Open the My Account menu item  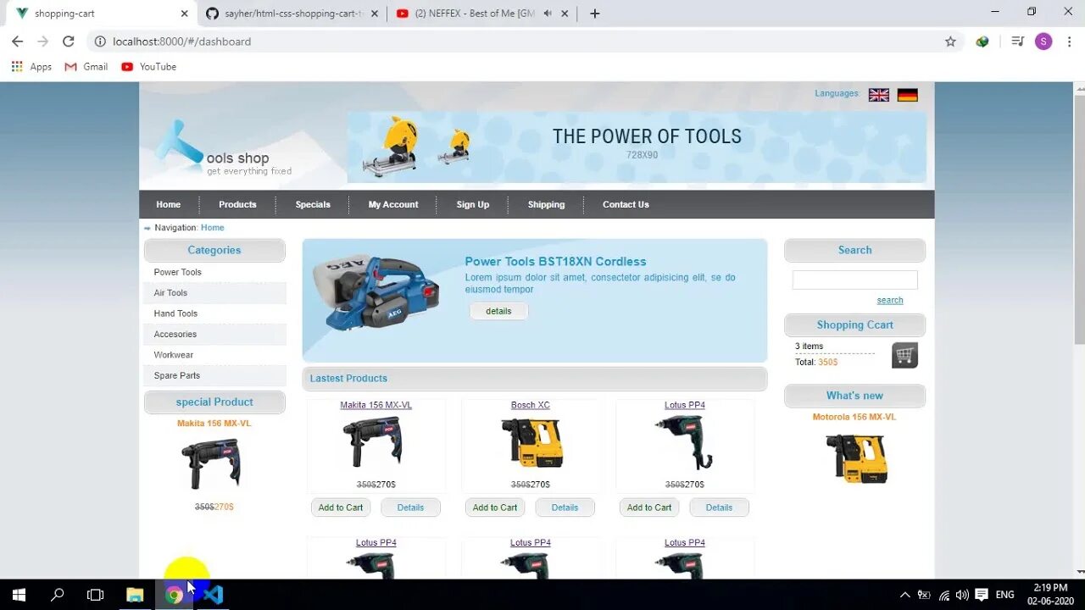tap(393, 204)
